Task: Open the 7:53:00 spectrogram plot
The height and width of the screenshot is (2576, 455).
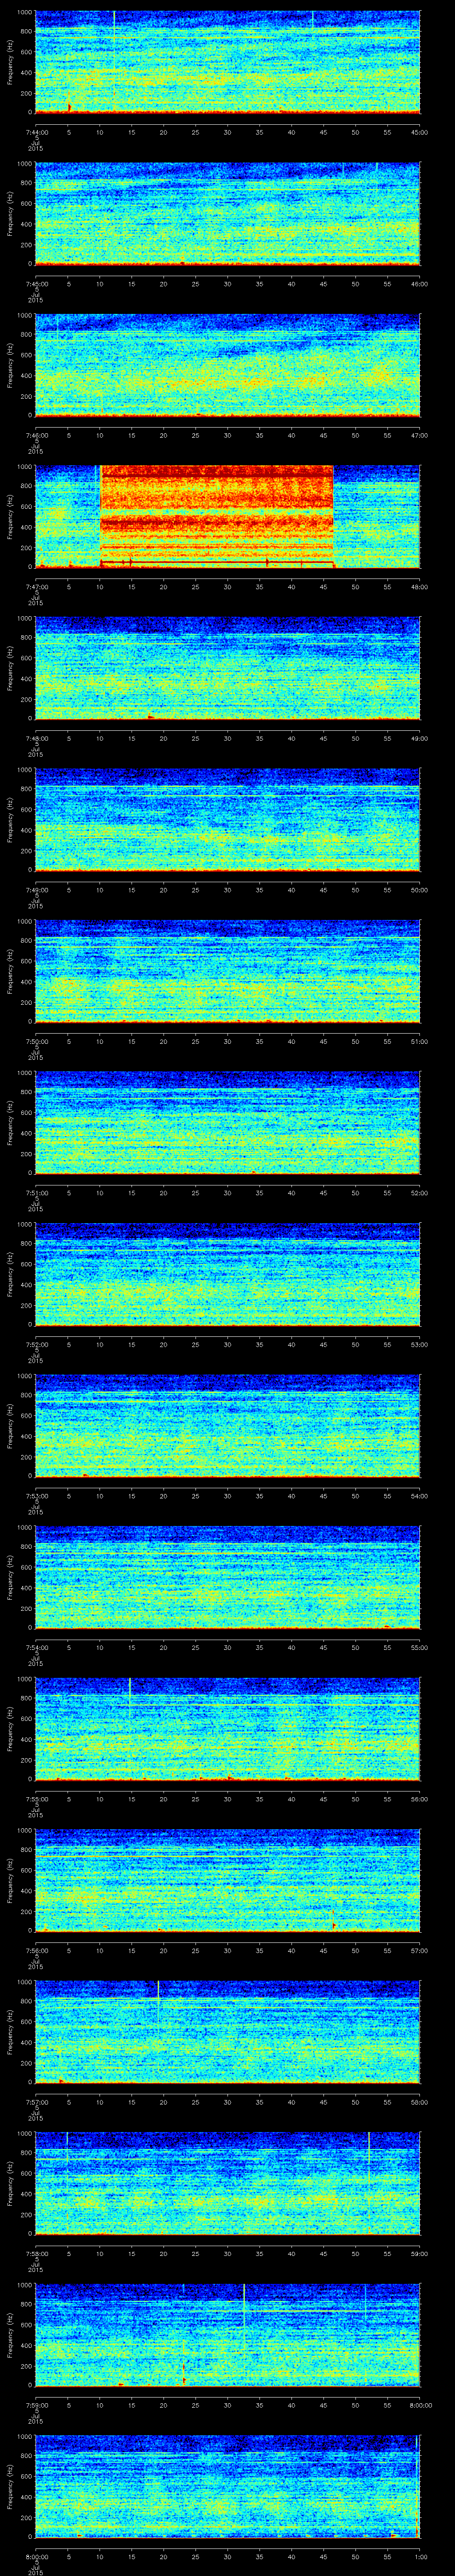Action: coord(227,1425)
